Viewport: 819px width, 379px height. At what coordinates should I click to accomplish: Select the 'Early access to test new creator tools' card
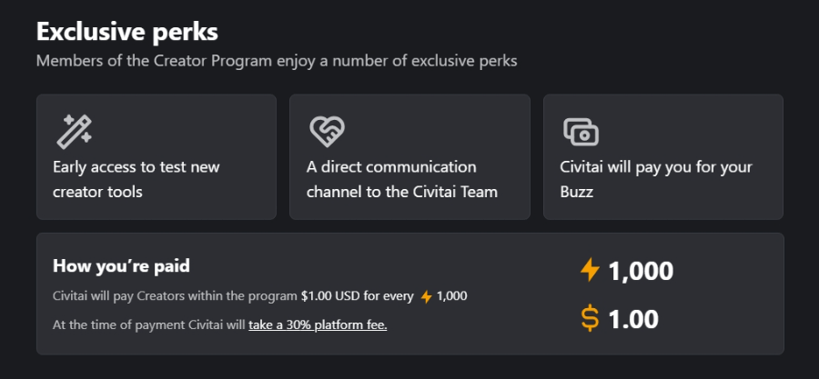157,157
